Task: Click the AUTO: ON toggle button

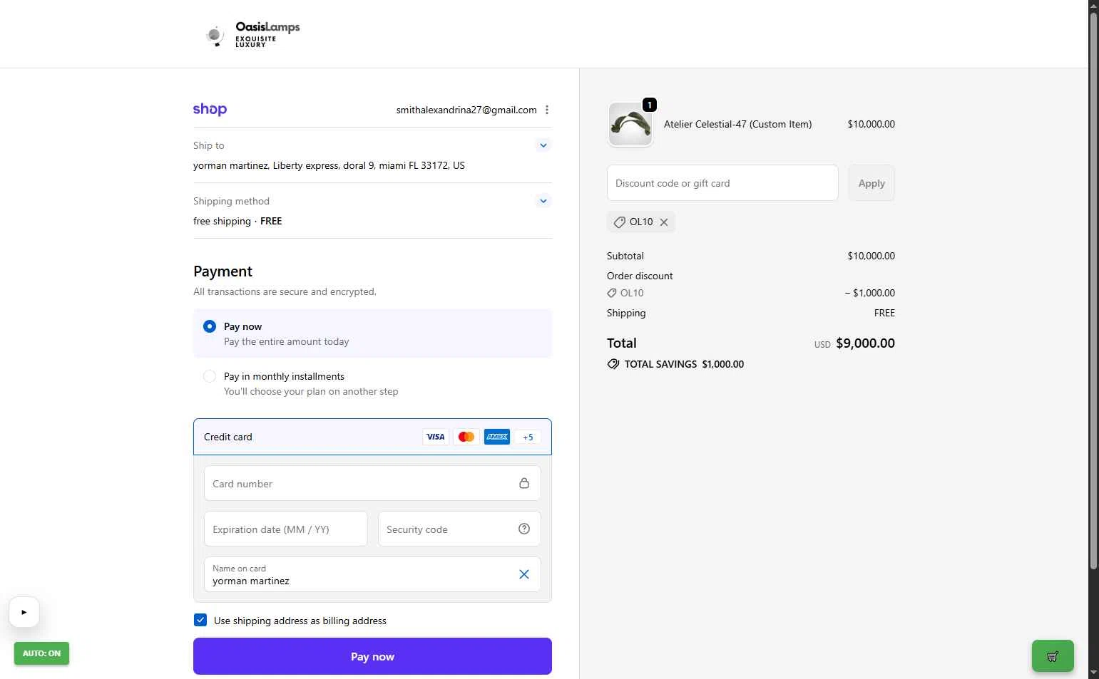Action: (41, 653)
